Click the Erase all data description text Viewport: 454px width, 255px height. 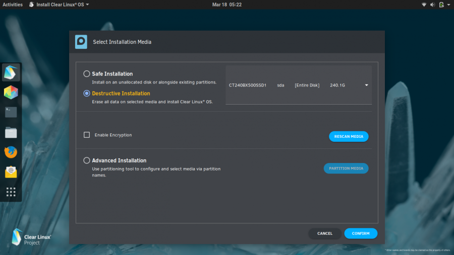point(152,102)
